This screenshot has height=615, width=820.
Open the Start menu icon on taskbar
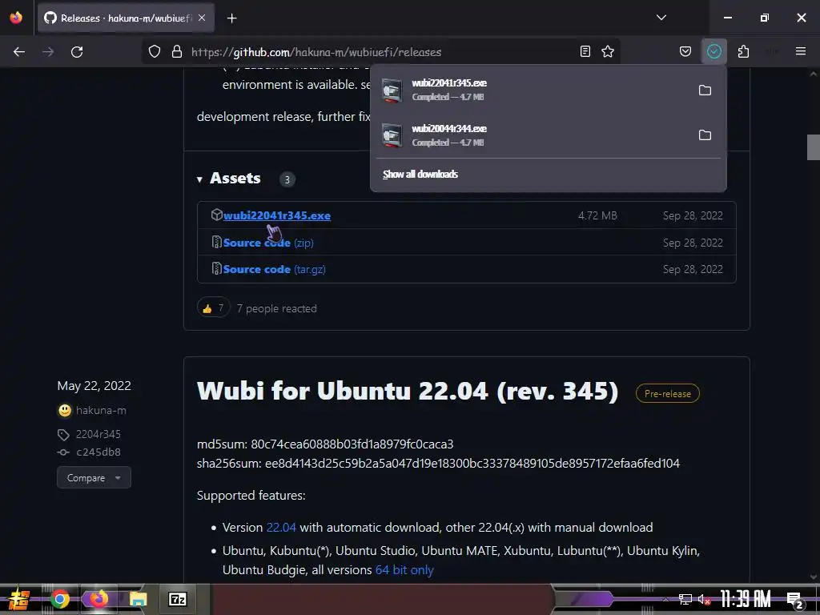18,599
